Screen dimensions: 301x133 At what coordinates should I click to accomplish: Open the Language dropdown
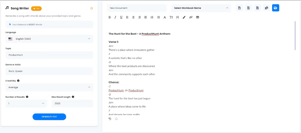coord(49,39)
